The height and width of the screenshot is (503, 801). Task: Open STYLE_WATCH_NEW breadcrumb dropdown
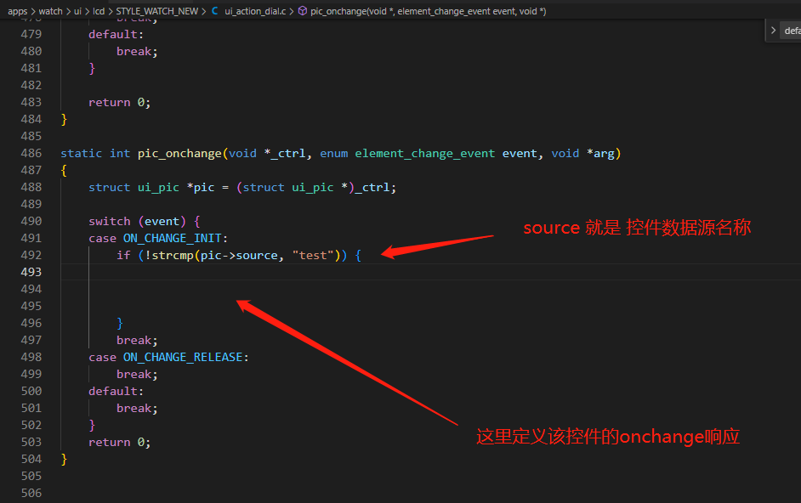[156, 11]
